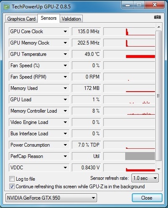Expand the GPU Temperature dropdown arrow
The height and width of the screenshot is (208, 168).
point(65,54)
